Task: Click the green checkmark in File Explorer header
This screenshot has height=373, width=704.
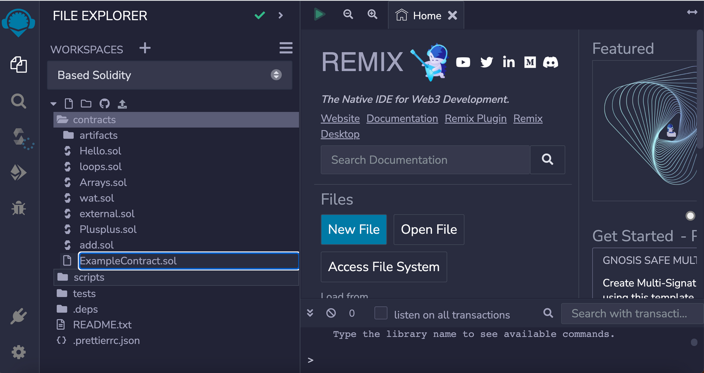Action: (x=260, y=16)
